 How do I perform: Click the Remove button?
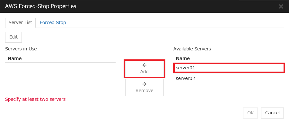tap(144, 88)
